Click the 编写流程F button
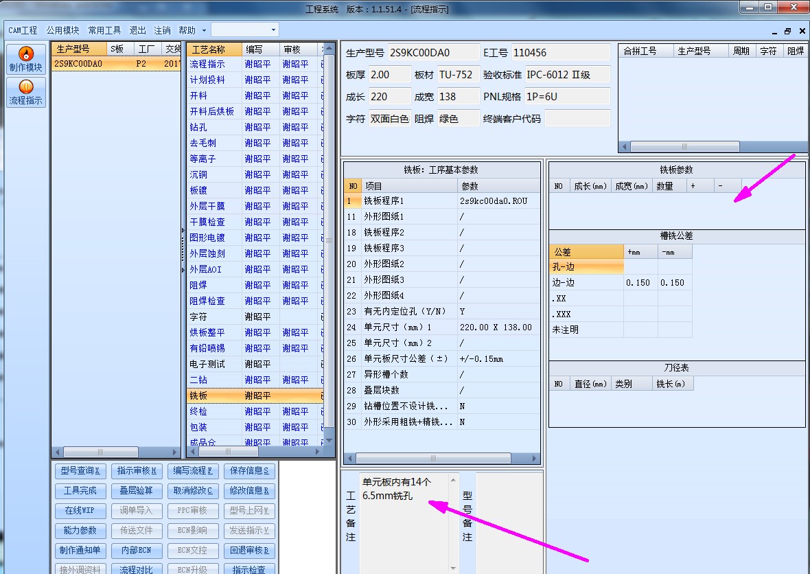Viewport: 810px width, 574px height. tap(193, 471)
